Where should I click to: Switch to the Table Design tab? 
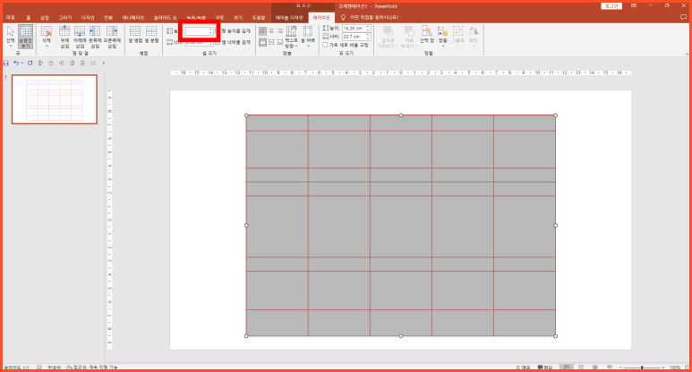click(289, 18)
